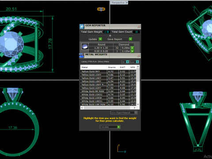This screenshot has width=212, height=159.
Task: Select the White Gold:10KX1 row
Action: pos(108,95)
